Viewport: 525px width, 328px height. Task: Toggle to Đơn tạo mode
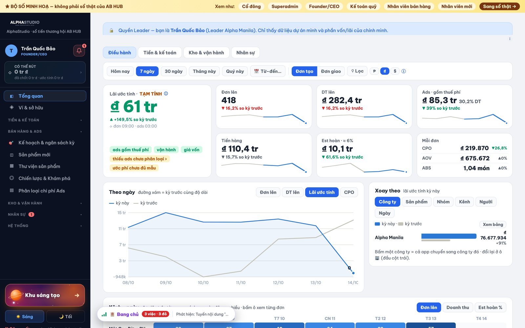(304, 71)
